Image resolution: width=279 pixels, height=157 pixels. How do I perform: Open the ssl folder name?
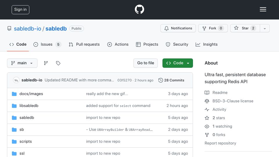pyautogui.click(x=22, y=154)
